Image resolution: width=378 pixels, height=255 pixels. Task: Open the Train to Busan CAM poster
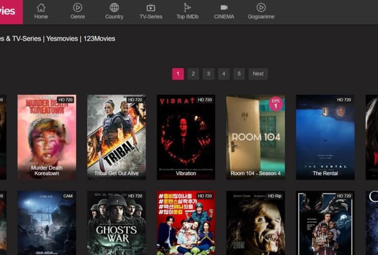pos(47,223)
